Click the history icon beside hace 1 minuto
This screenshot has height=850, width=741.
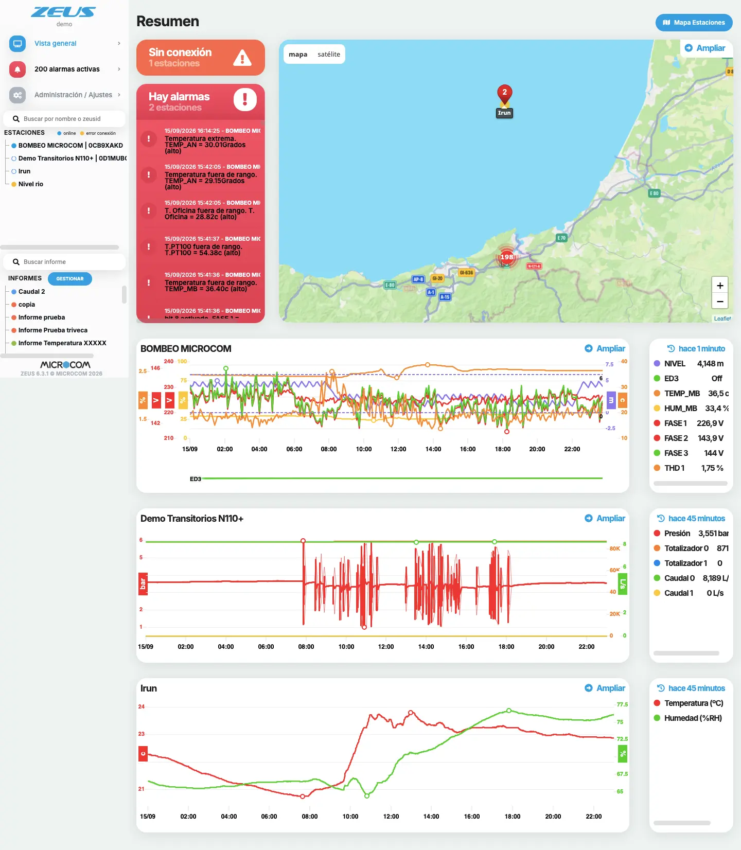click(671, 348)
